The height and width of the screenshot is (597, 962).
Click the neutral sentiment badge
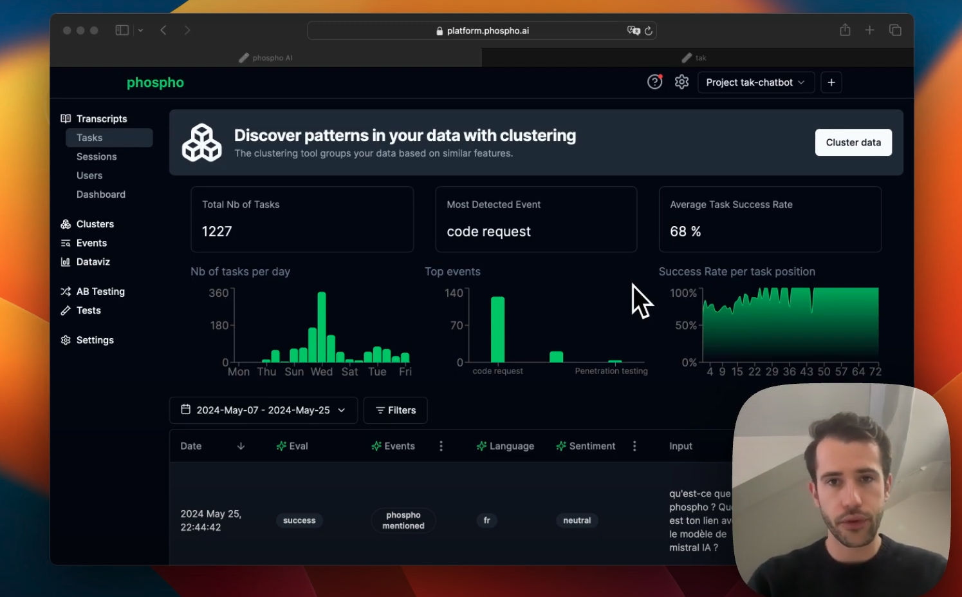click(577, 520)
